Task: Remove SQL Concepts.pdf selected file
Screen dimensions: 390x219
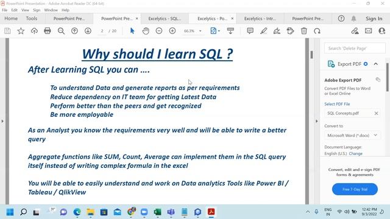Action: 376,113
